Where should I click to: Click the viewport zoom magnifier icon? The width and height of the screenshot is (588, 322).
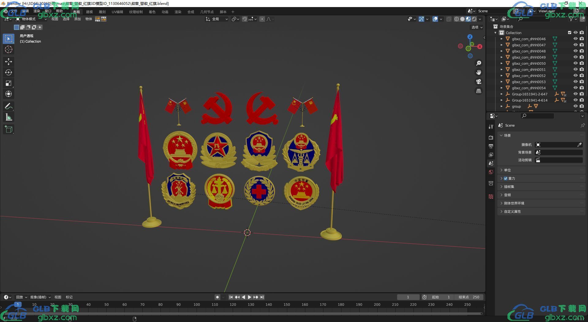pos(478,63)
